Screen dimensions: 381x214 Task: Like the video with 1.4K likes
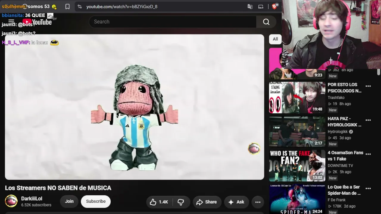coord(159,202)
